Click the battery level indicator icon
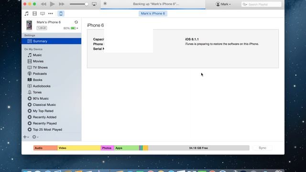 [x=73, y=28]
